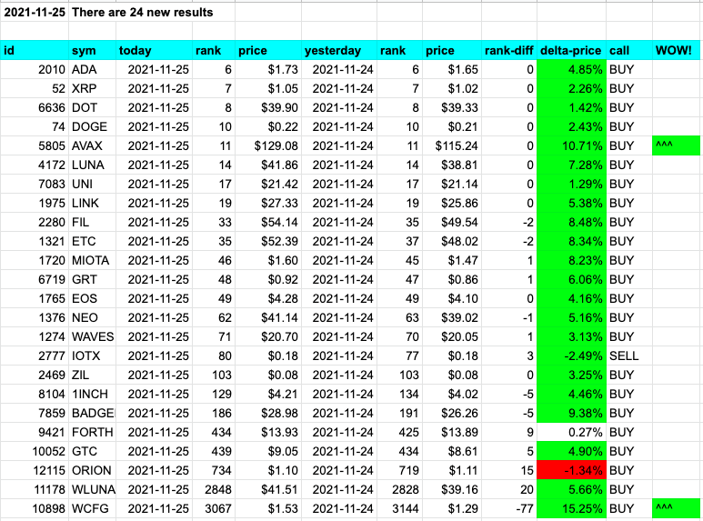Select the $129.08 price cell

pyautogui.click(x=268, y=145)
